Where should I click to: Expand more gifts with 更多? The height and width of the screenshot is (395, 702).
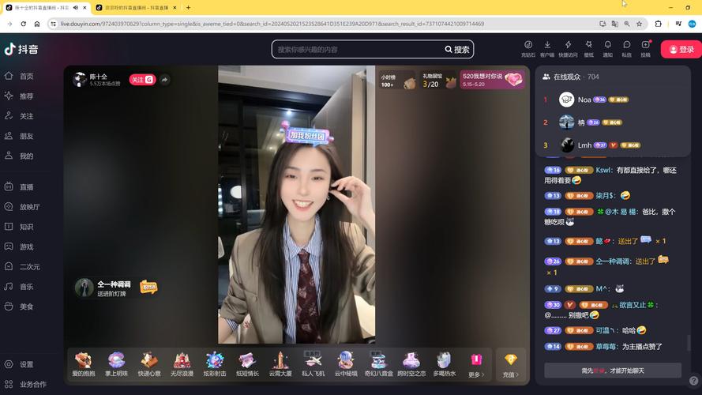(x=475, y=364)
